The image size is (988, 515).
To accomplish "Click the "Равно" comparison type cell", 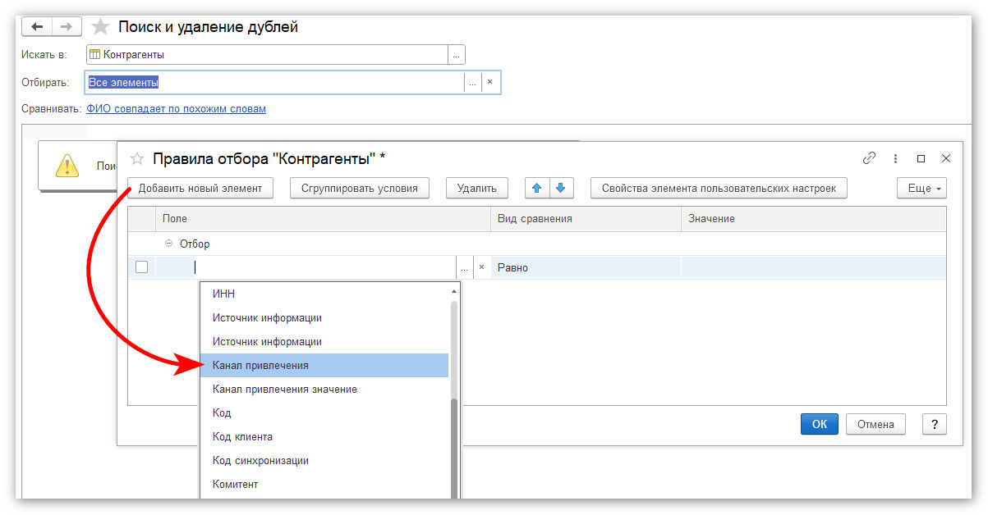I will 586,267.
